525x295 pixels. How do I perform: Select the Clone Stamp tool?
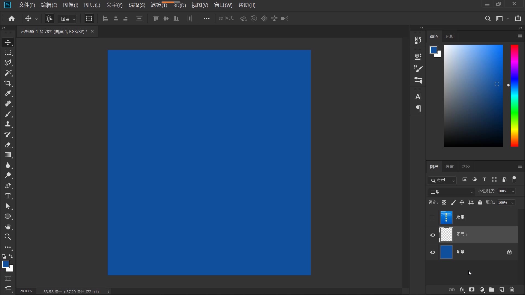(x=8, y=124)
